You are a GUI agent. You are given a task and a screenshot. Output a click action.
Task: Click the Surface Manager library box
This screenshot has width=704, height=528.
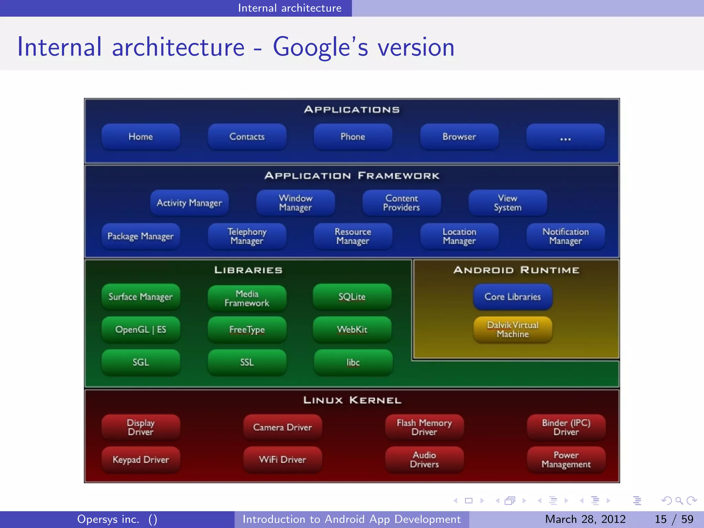tap(141, 297)
